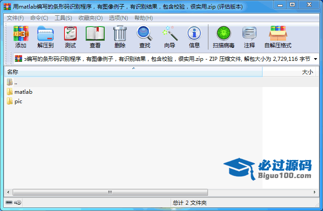Open the Tools (工具) menu
323x211 pixels.
point(63,18)
